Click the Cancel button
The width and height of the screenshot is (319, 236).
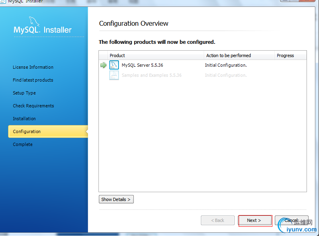click(x=292, y=220)
